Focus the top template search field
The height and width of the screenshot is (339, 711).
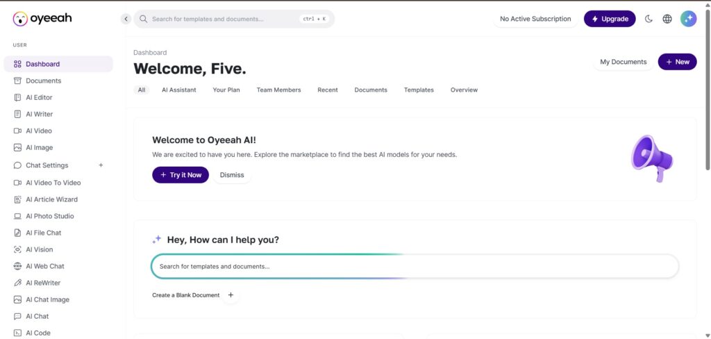[x=234, y=19]
